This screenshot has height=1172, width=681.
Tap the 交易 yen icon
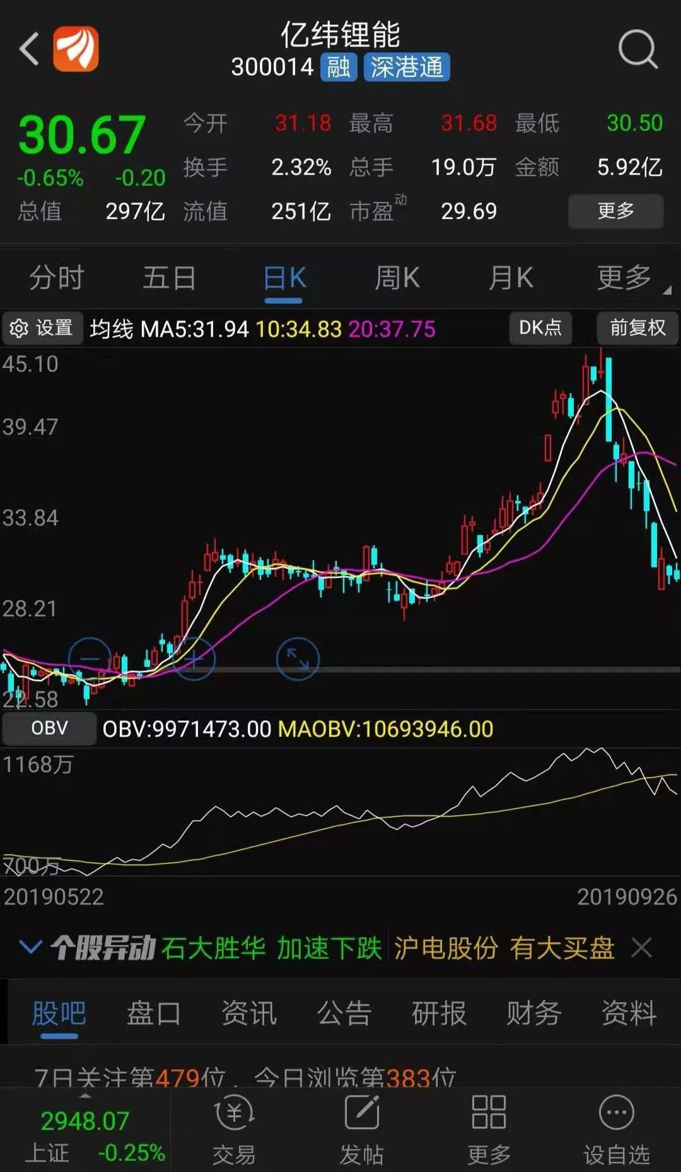[x=235, y=1113]
